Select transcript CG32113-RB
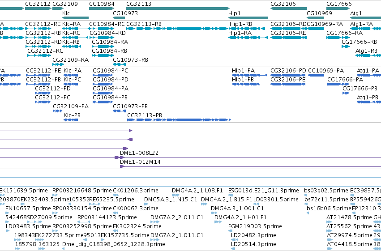The image size is (381, 251). click(x=144, y=24)
